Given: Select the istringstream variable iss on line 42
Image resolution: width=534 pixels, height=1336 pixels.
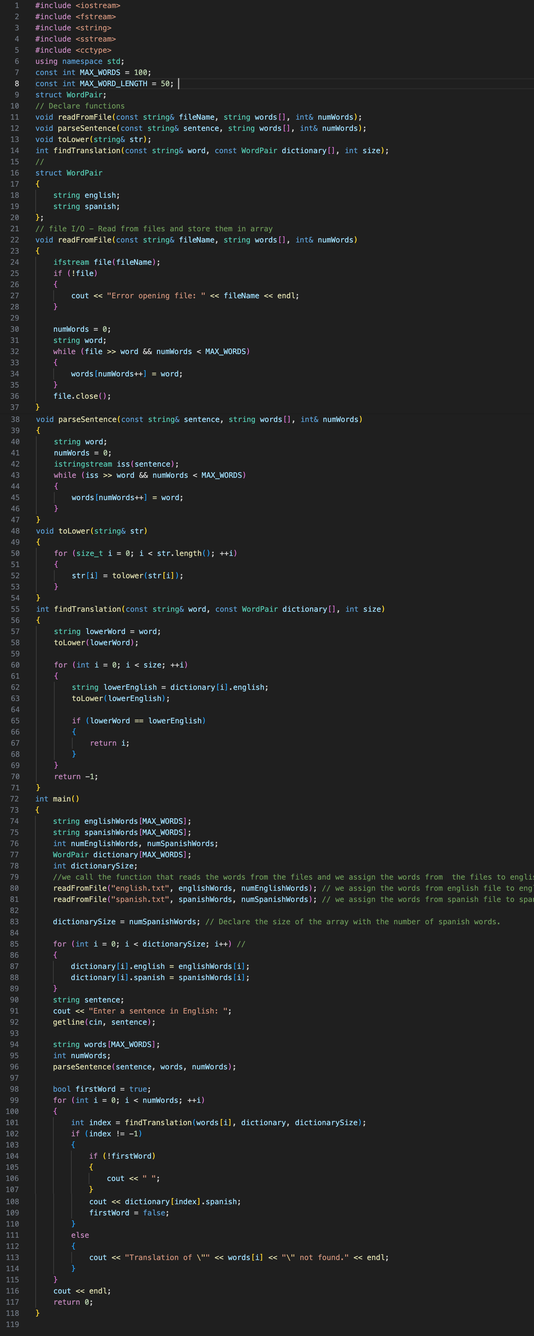Looking at the screenshot, I should click(123, 464).
